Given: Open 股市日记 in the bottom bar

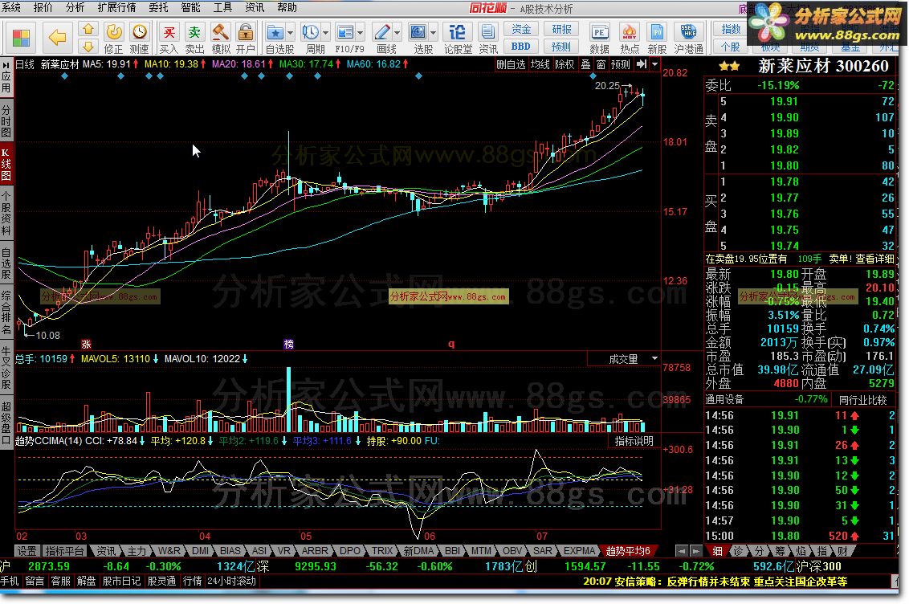Looking at the screenshot, I should point(121,581).
